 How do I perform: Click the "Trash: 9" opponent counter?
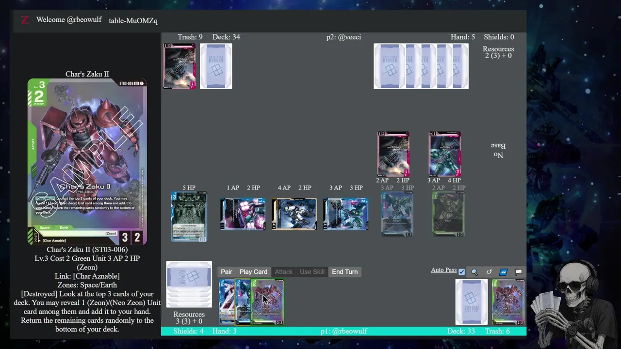(x=190, y=37)
